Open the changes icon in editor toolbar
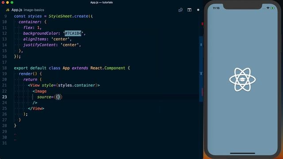Image resolution: width=283 pixels, height=159 pixels. [x=180, y=10]
